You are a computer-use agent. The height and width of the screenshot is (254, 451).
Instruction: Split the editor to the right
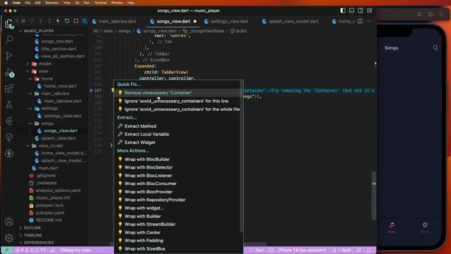(360, 21)
